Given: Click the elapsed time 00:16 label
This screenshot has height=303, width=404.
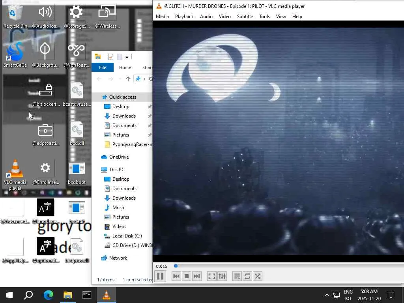Looking at the screenshot, I should [x=161, y=266].
